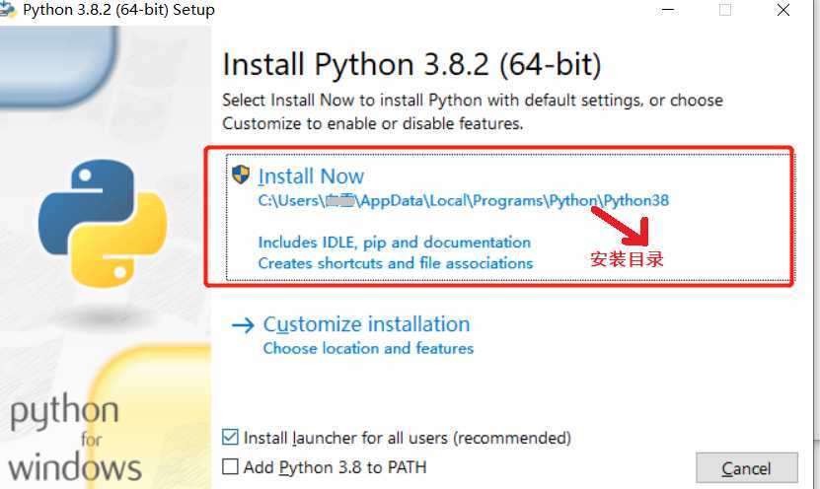
Task: Click the large Python snake logo
Action: (x=103, y=223)
